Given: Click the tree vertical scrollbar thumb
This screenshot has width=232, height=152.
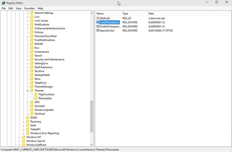Looking at the screenshot, I should click(92, 117).
